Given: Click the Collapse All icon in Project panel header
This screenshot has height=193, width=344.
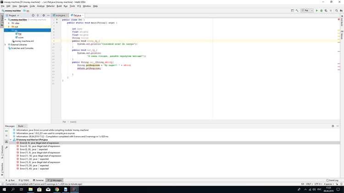Looking at the screenshot, I should pos(38,16).
